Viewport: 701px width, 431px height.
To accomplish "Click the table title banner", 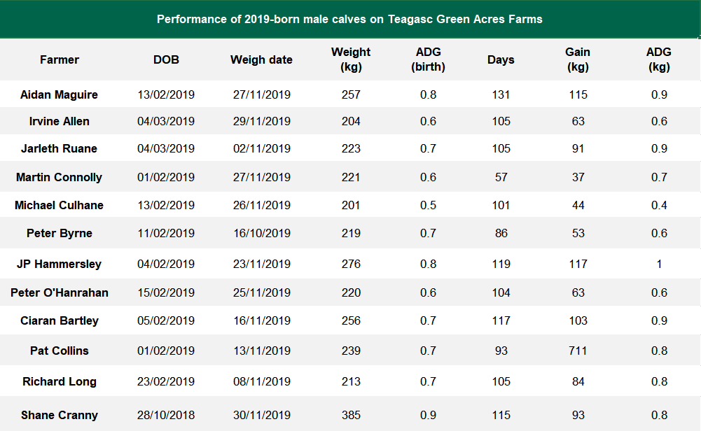I will 349,19.
